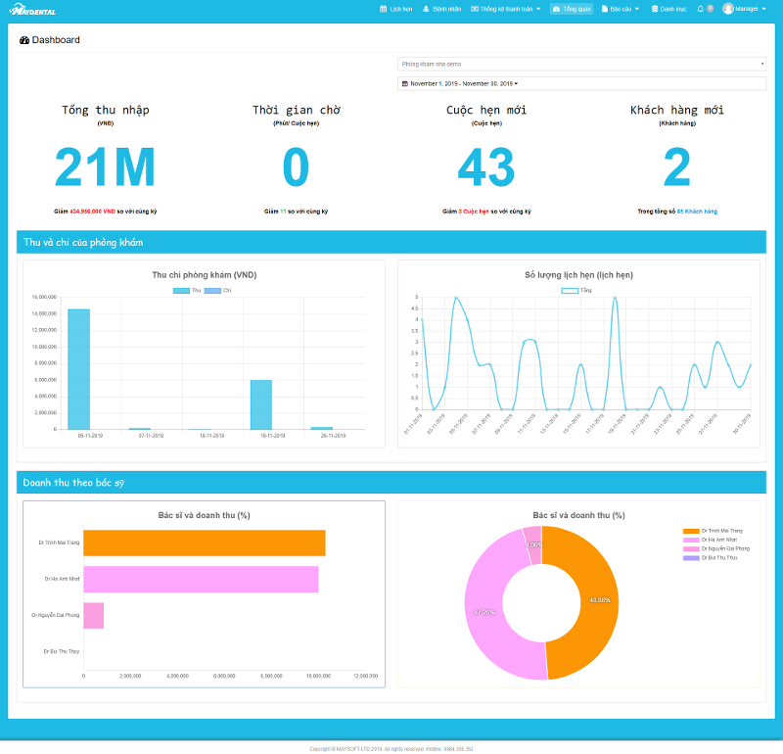783x754 pixels.
Task: Click the Manager user avatar
Action: point(728,9)
